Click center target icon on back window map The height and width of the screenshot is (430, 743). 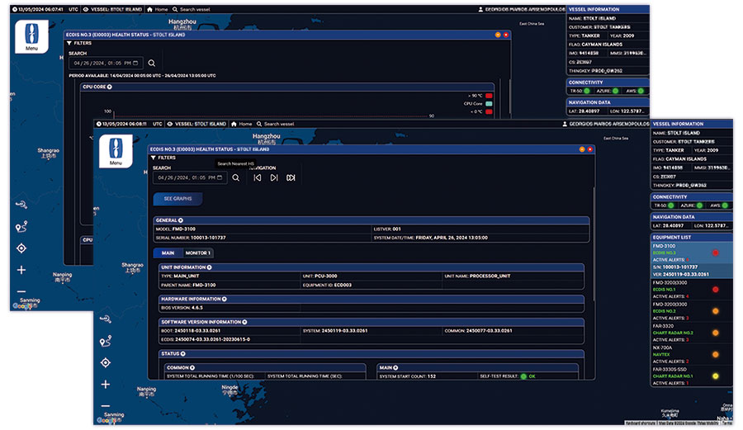pos(21,248)
